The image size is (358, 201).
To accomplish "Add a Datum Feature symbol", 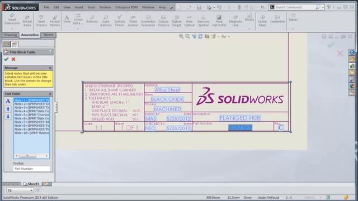I will 163,21.
